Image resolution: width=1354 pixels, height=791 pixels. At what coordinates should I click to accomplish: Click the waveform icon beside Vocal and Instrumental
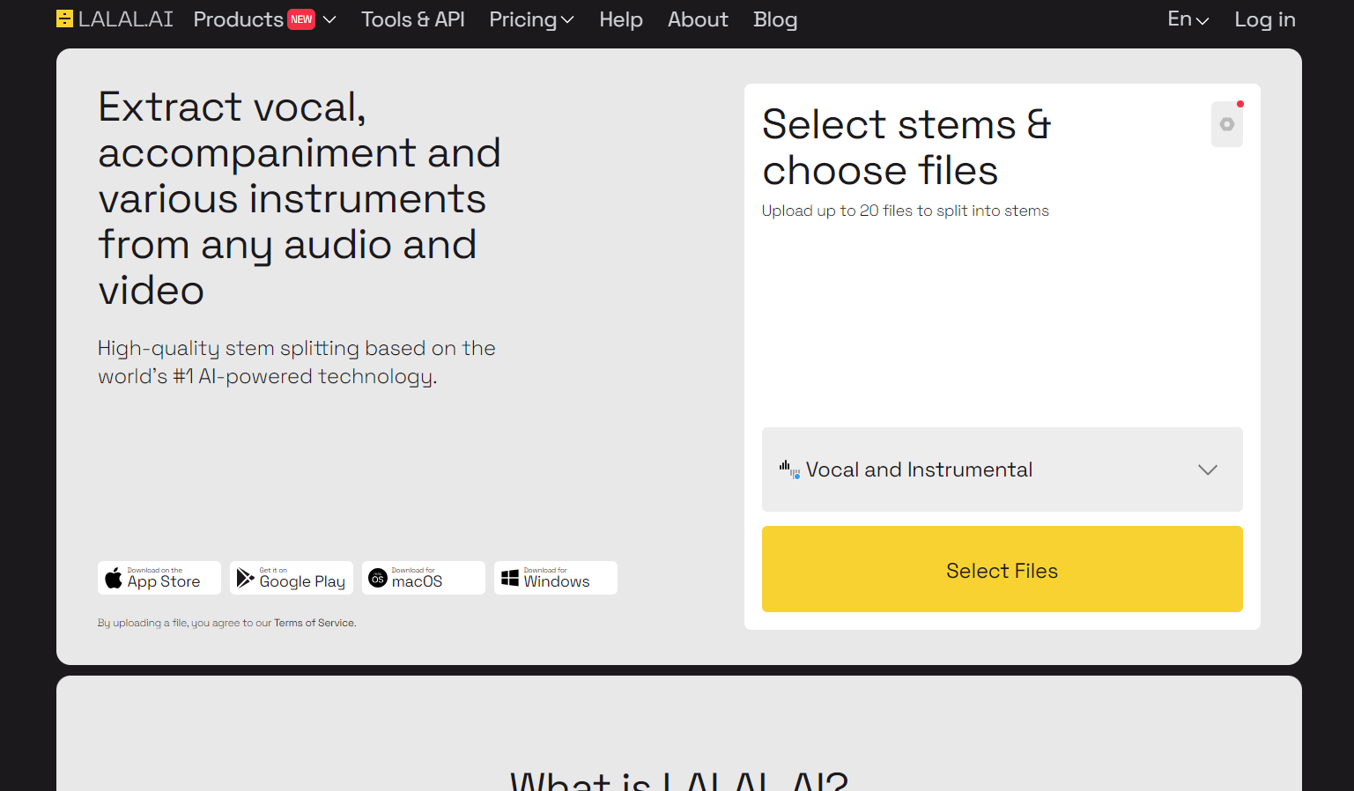tap(788, 469)
